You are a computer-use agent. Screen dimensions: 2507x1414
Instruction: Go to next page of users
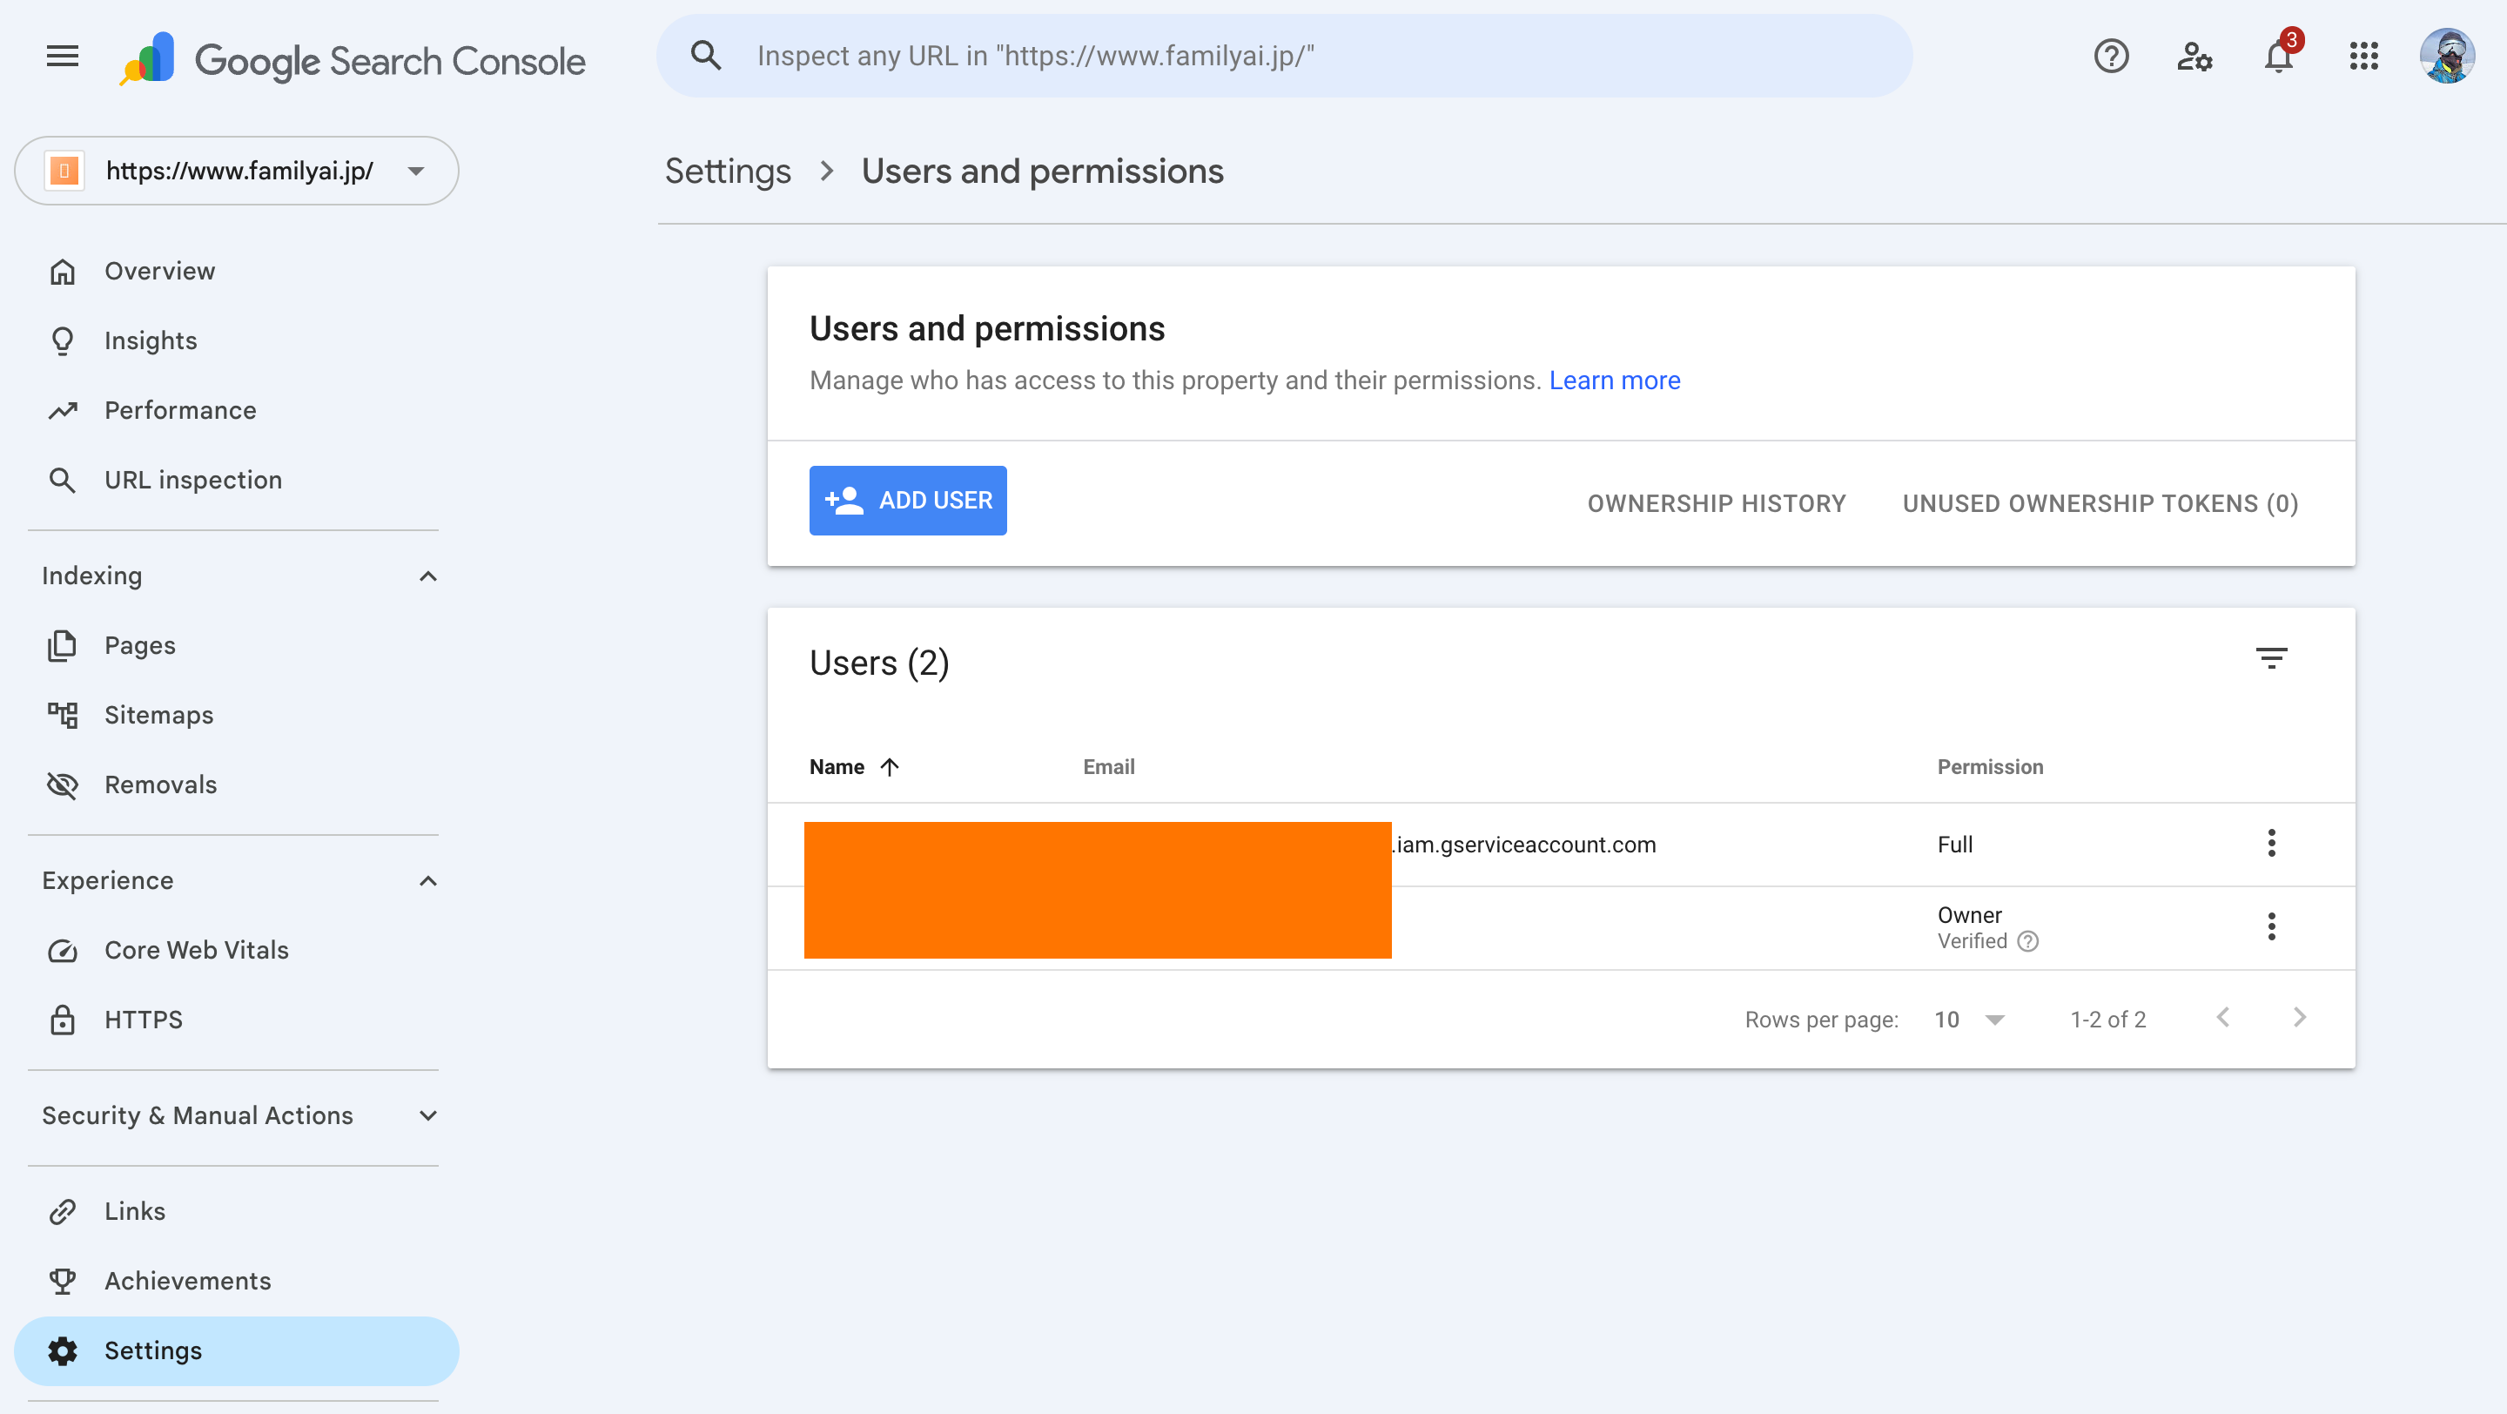pyautogui.click(x=2300, y=1019)
